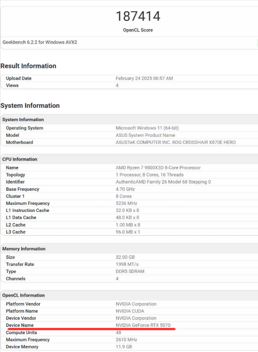Click the 187414 OpenCL score number
This screenshot has width=258, height=352.
click(138, 16)
